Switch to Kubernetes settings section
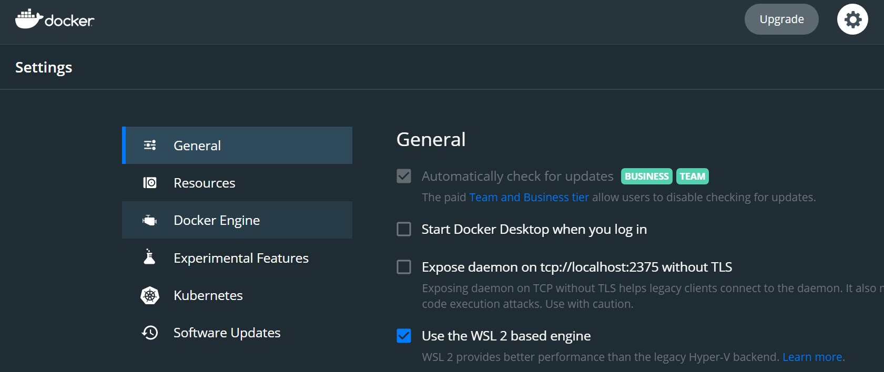Screen dimensions: 884x372 pyautogui.click(x=208, y=295)
